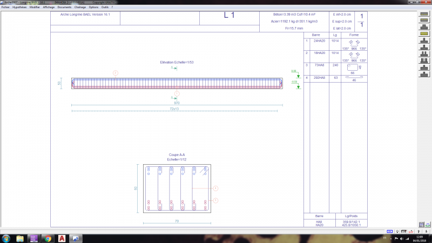
Task: Click the fifth right-toolbar icon, single-stem footing
Action: (x=424, y=40)
